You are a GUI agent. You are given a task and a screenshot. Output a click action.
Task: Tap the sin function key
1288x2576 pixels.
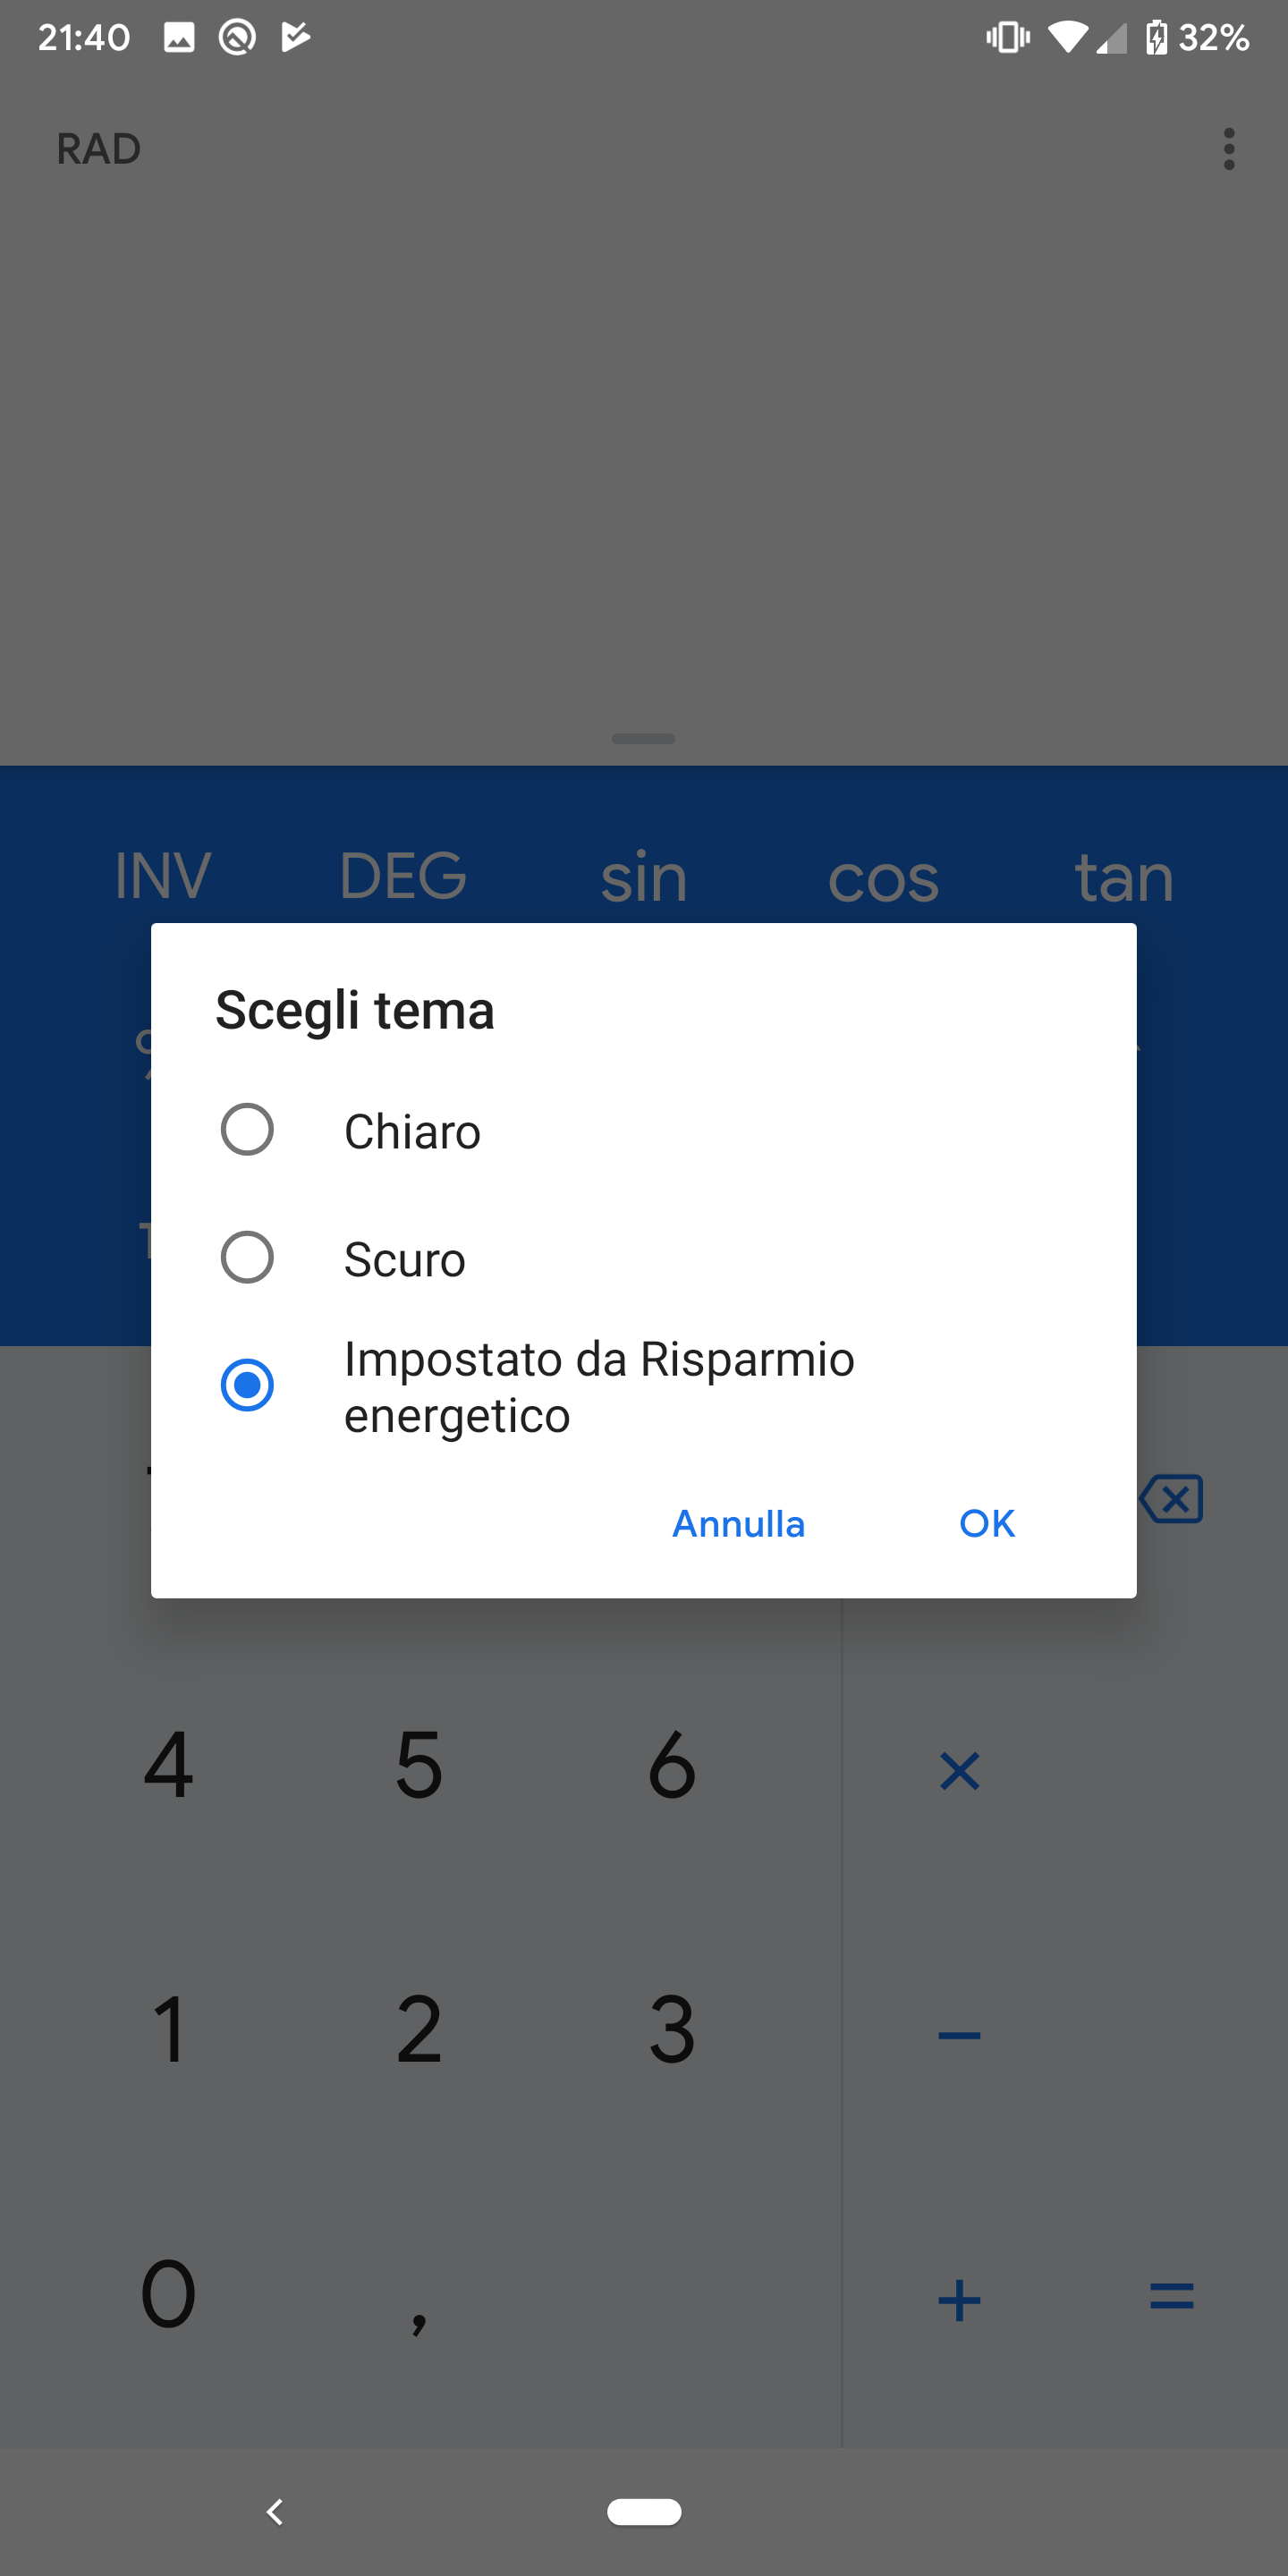point(643,877)
